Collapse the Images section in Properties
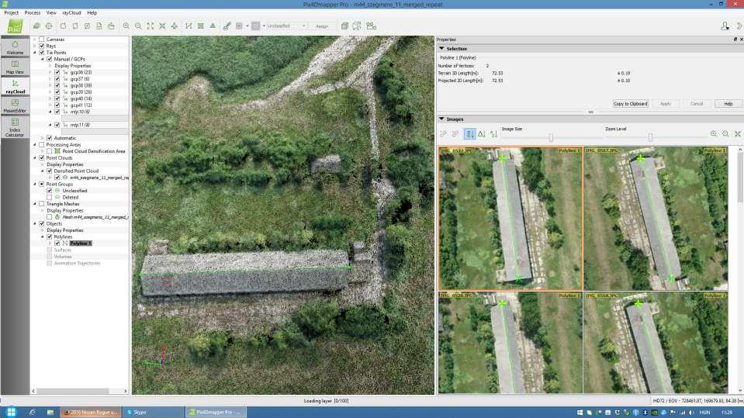This screenshot has width=744, height=418. (441, 119)
